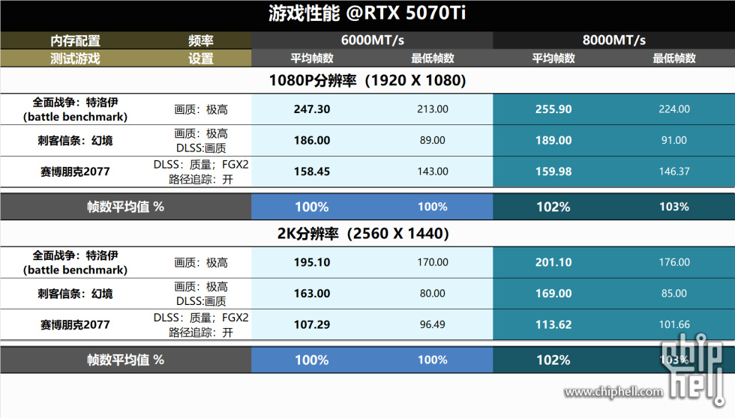This screenshot has width=735, height=418.
Task: Select the 186.00 value cell
Action: pyautogui.click(x=312, y=140)
